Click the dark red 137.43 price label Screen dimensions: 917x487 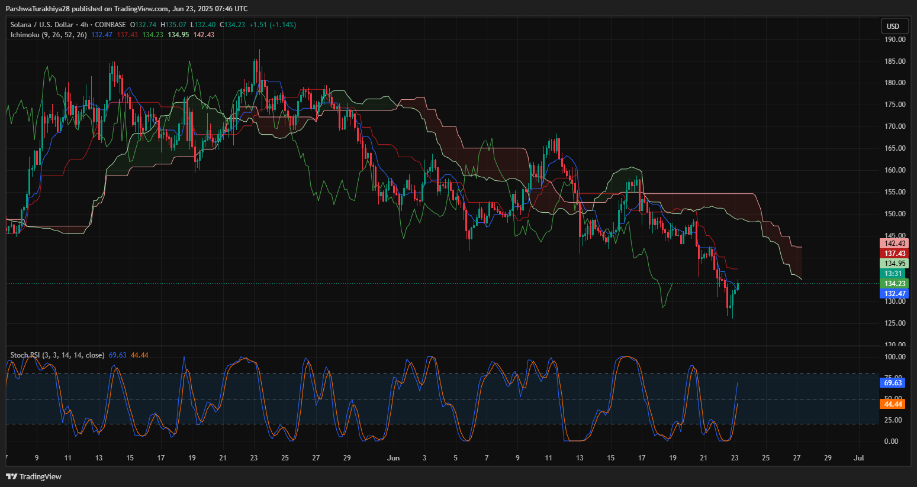coord(895,254)
